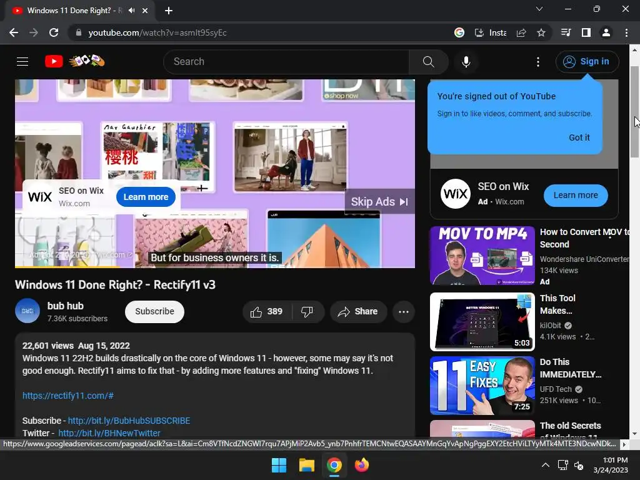
Task: Launch Firefox from taskbar
Action: 362,465
